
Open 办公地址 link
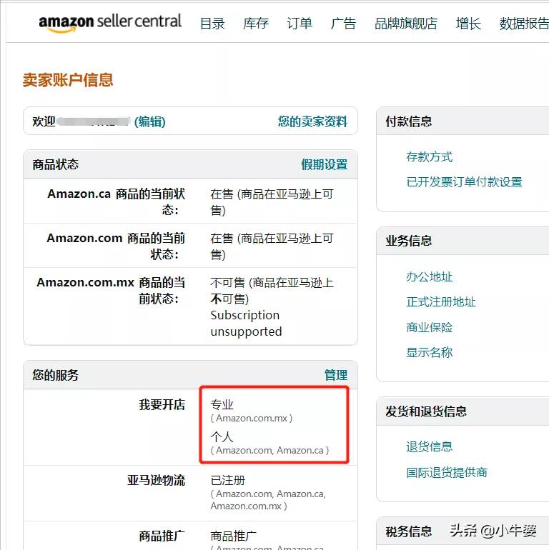click(430, 276)
